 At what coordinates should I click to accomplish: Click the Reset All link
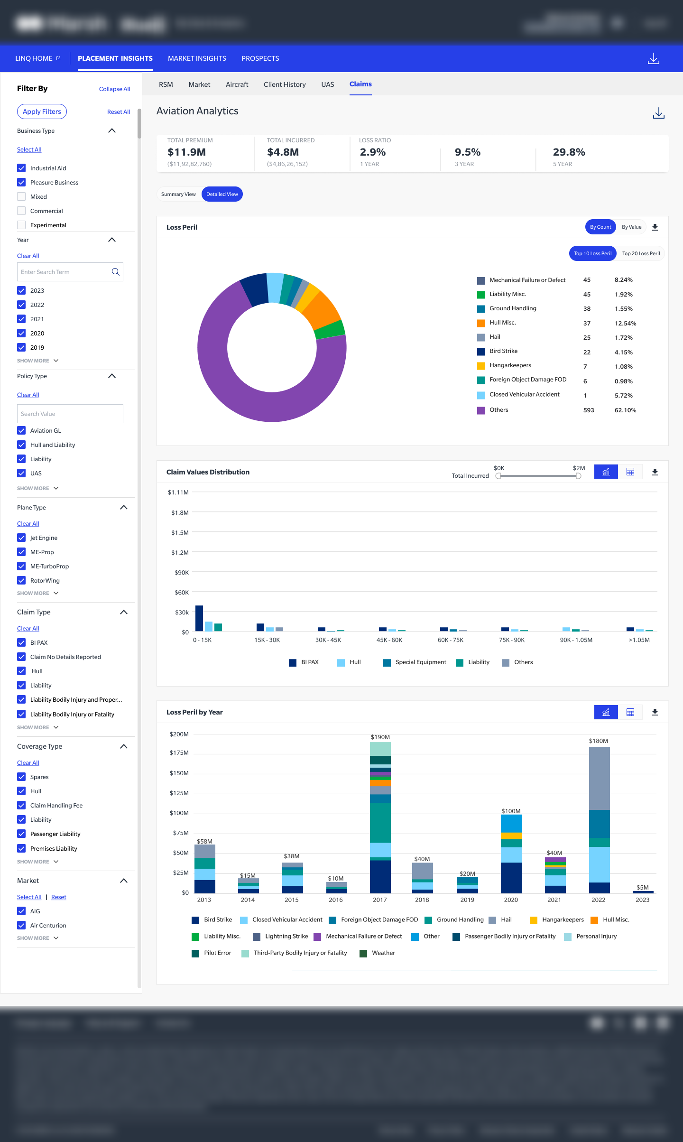click(119, 112)
